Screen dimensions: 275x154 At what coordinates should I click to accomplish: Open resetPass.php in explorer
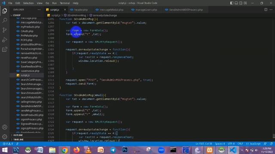tap(29, 58)
